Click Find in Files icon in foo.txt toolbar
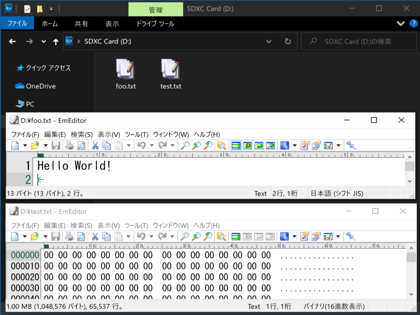The width and height of the screenshot is (420, 315). click(x=222, y=145)
